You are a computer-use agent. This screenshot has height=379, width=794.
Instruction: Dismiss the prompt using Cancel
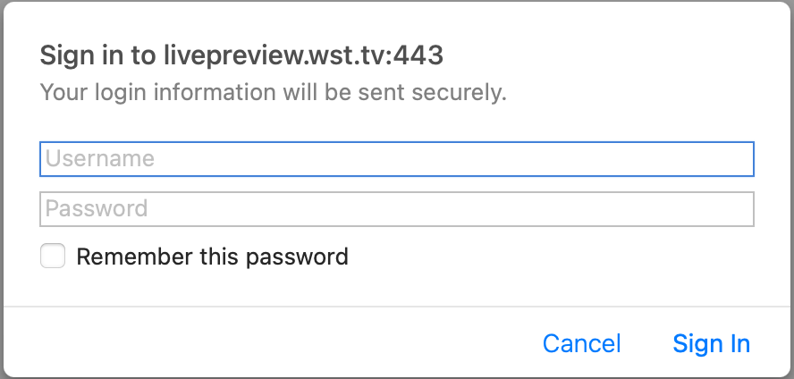pos(581,343)
